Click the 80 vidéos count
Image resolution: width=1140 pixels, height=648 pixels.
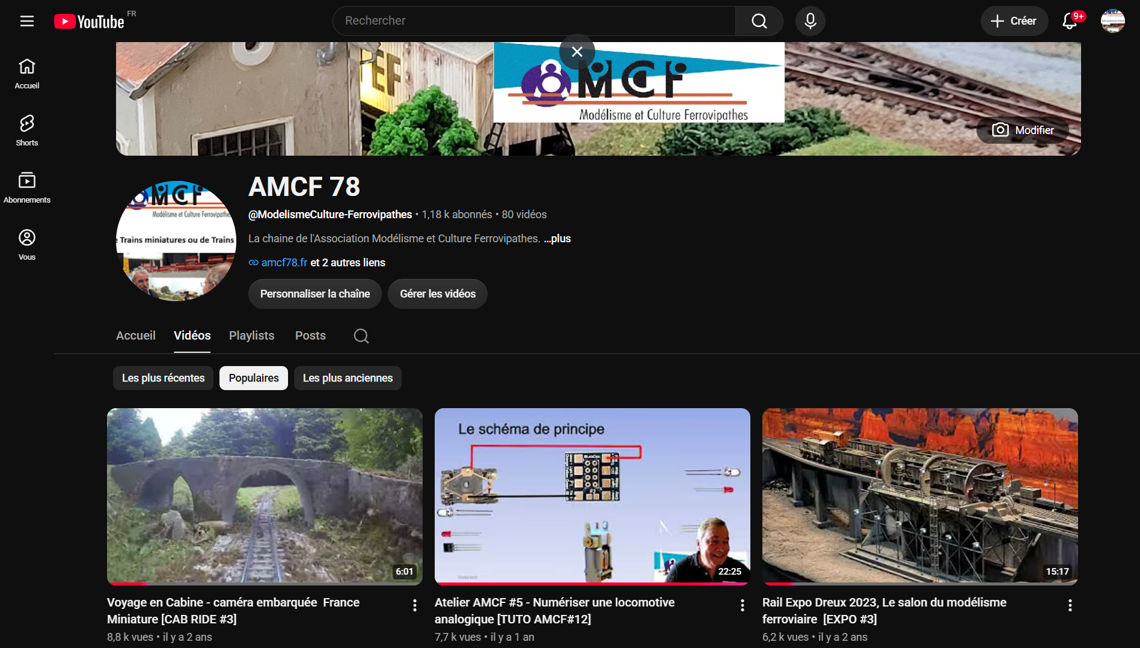point(524,215)
